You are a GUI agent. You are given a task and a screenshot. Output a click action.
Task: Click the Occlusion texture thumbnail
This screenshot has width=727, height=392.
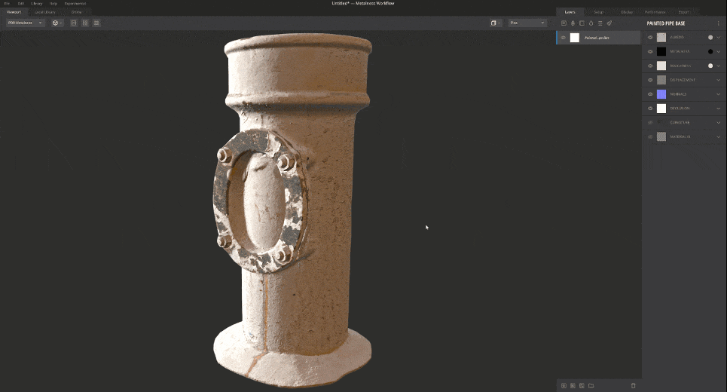point(661,109)
